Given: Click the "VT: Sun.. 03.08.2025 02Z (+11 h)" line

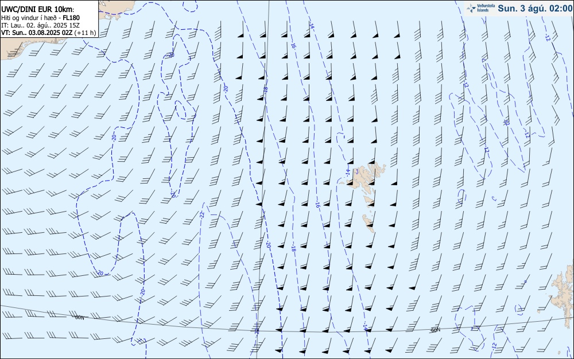Looking at the screenshot, I should click(x=49, y=33).
